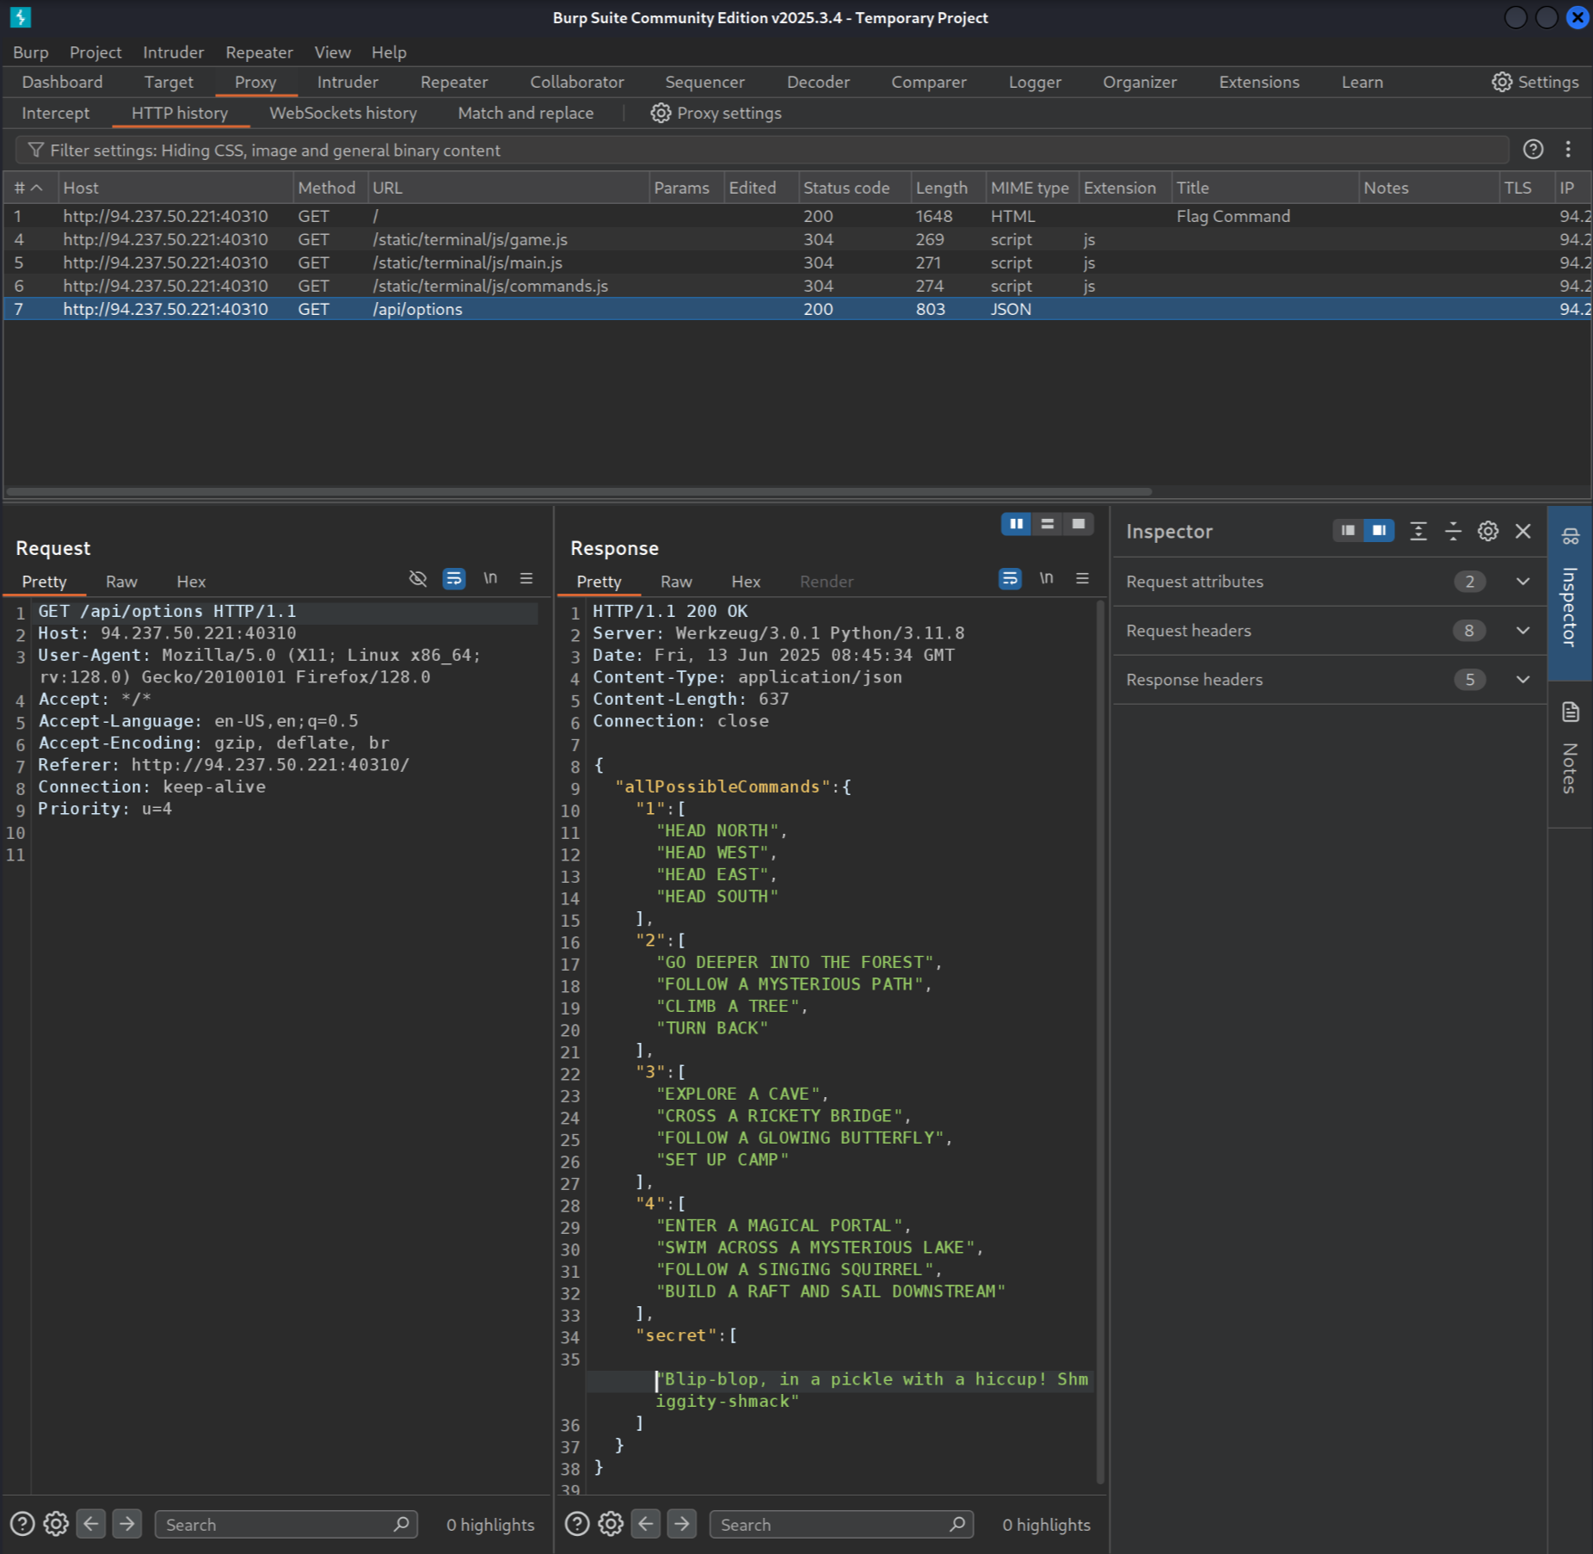This screenshot has width=1593, height=1554.
Task: Switch Response view to Hex
Action: click(x=746, y=582)
